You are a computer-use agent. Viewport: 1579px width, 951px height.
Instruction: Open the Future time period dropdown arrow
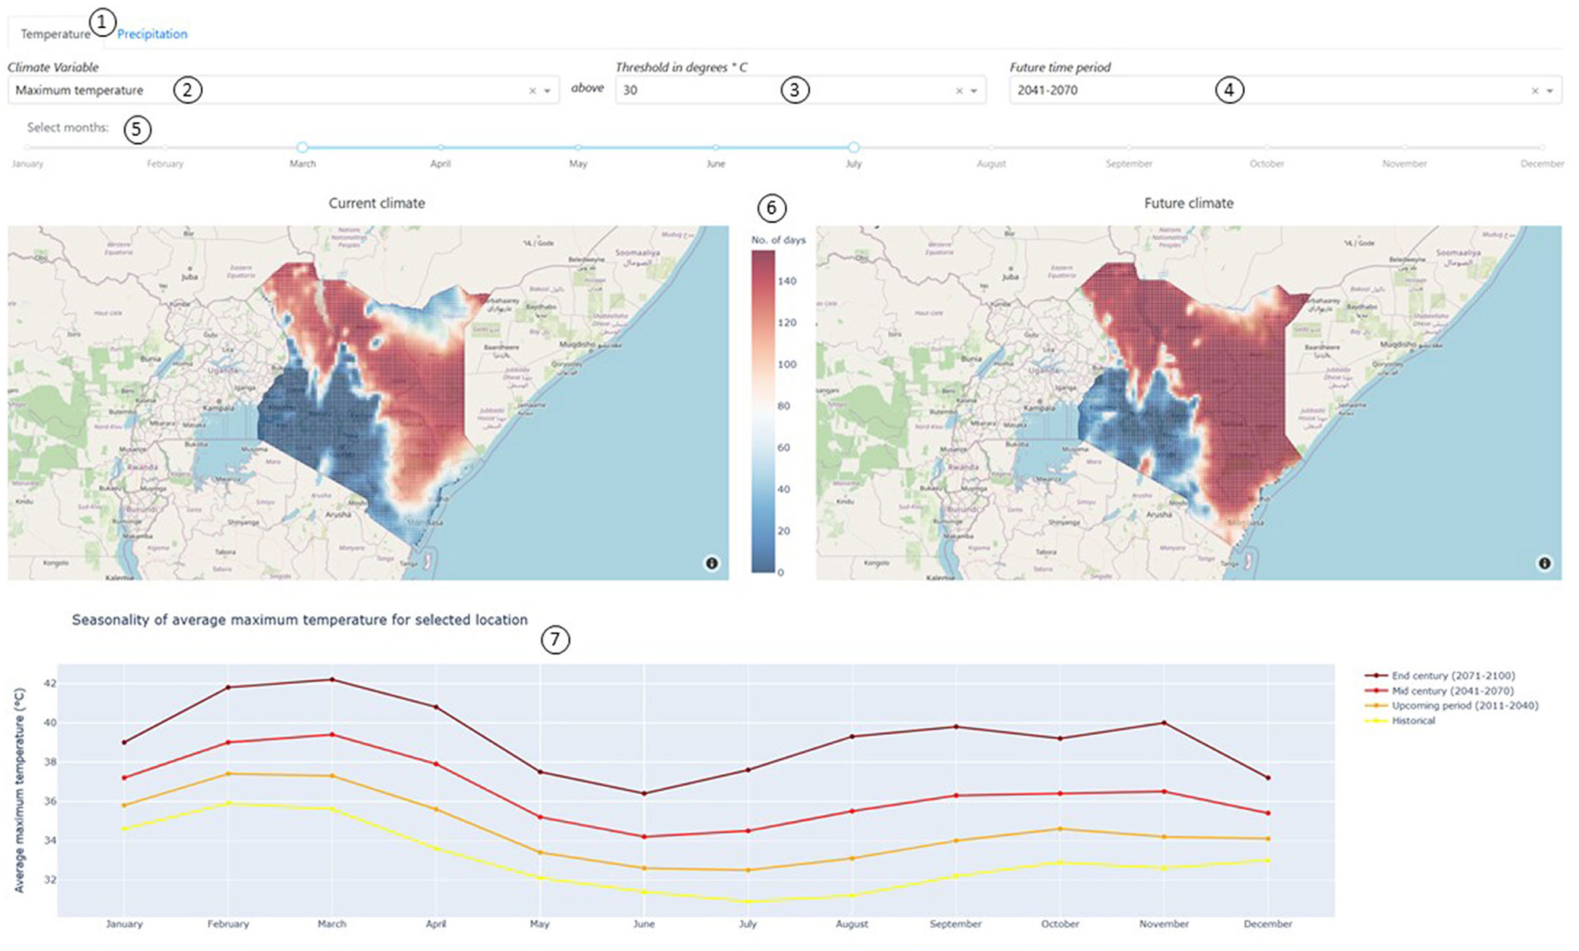[x=1550, y=91]
